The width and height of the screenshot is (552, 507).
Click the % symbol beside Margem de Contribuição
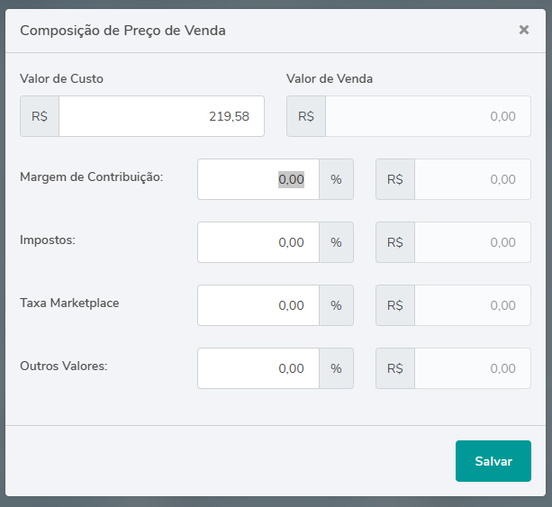point(336,179)
